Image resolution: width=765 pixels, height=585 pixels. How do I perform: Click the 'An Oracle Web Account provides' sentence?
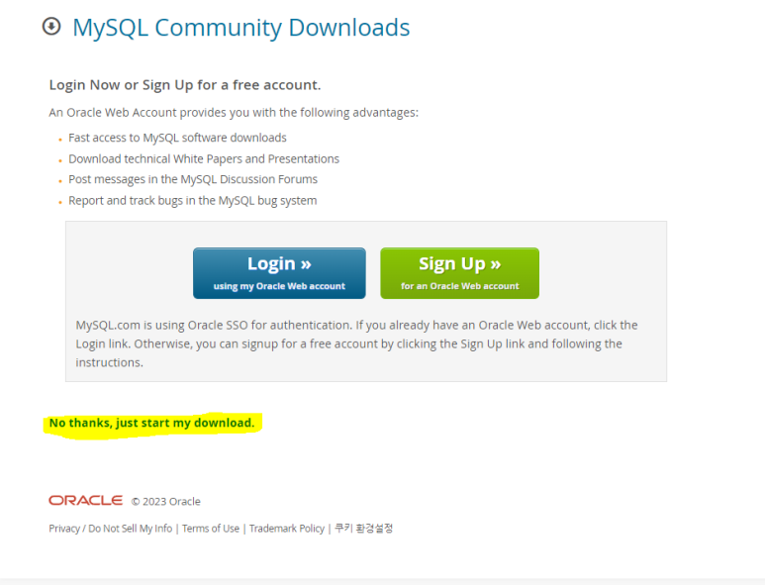(x=234, y=113)
